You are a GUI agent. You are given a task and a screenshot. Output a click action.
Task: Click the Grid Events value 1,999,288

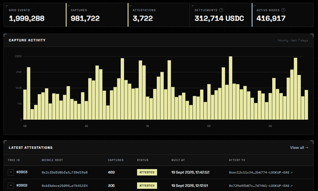(x=27, y=18)
